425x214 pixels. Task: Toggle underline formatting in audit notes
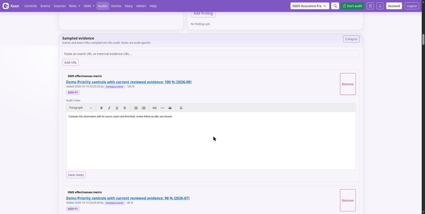(x=117, y=108)
